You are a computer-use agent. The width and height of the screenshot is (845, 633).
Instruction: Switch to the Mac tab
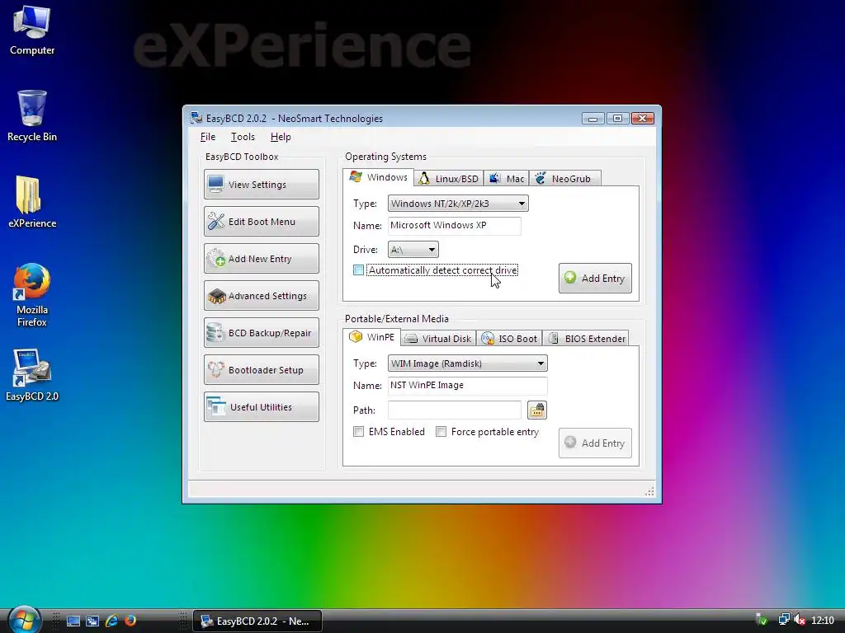point(507,179)
